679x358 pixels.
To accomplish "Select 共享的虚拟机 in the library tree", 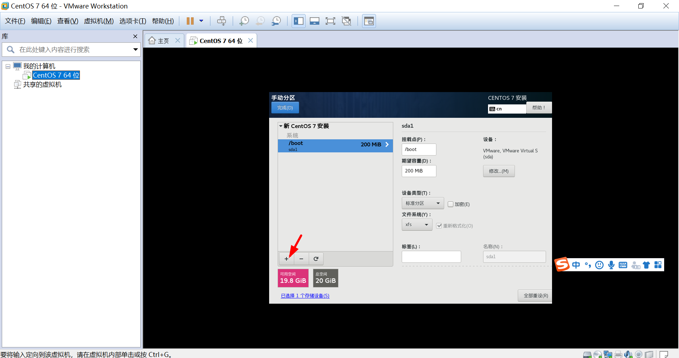I will coord(42,85).
